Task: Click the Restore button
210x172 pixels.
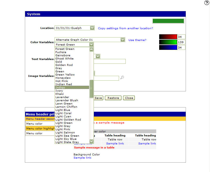Action: click(x=113, y=98)
